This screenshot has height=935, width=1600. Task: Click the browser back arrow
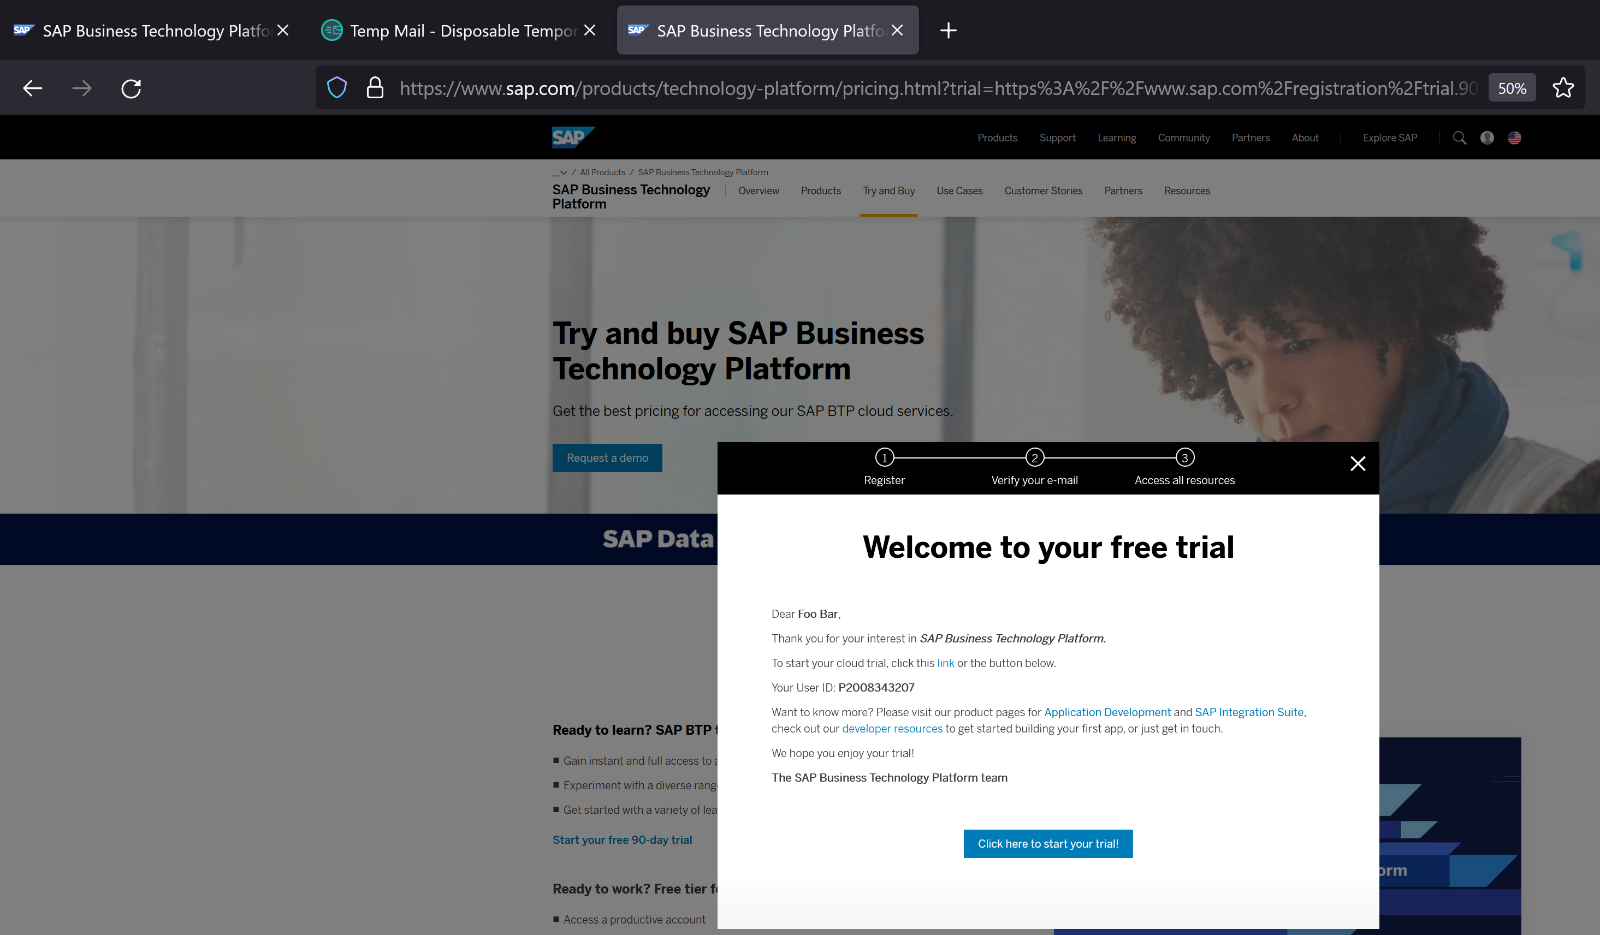point(32,88)
